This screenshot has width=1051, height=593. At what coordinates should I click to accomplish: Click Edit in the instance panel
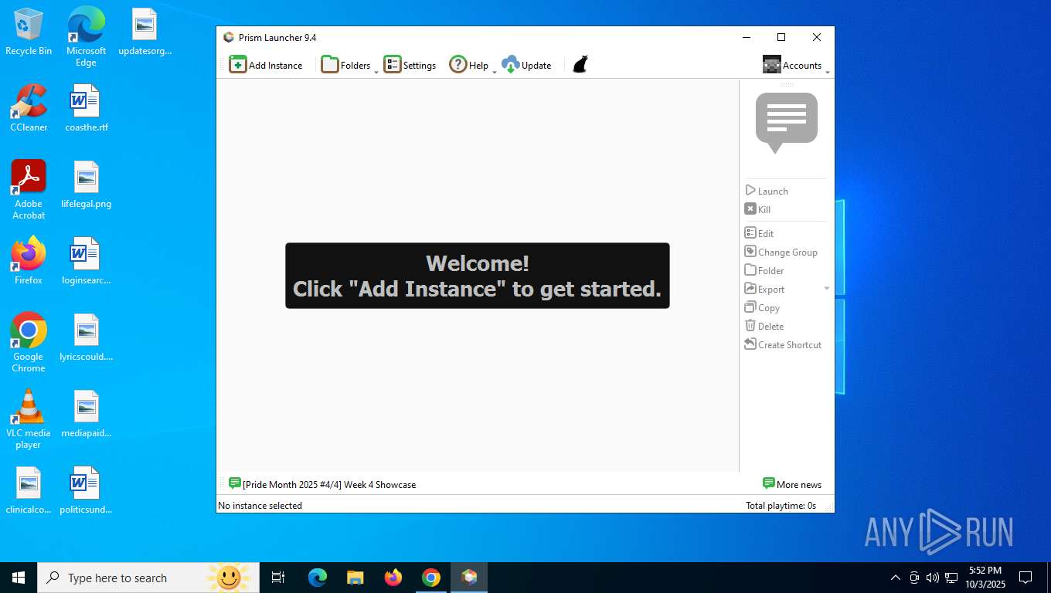coord(759,233)
